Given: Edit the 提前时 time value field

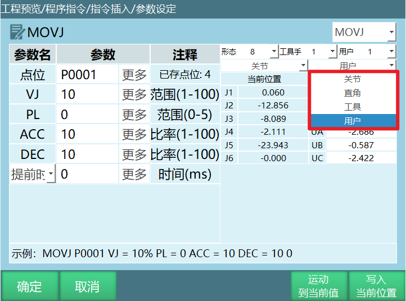Looking at the screenshot, I should [88, 174].
